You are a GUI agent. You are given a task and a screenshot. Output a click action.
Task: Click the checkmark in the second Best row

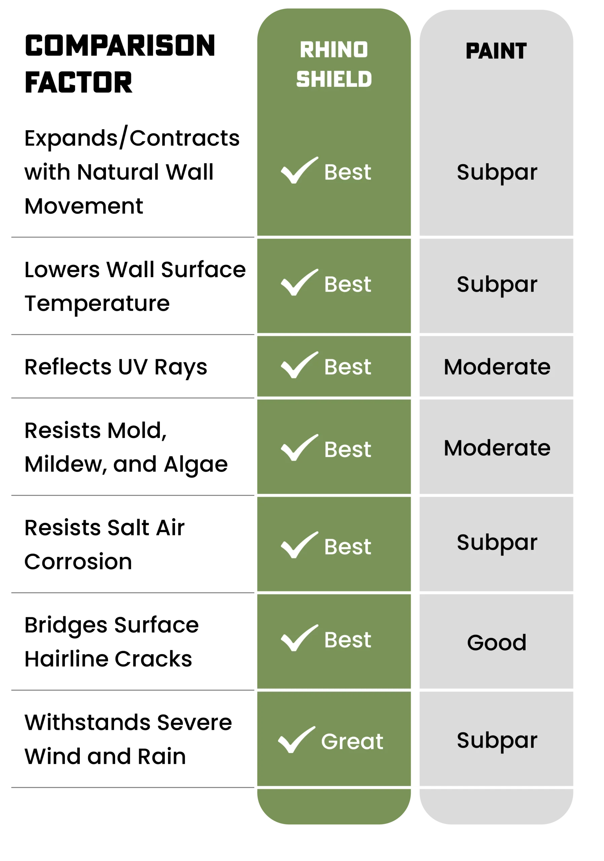299,283
